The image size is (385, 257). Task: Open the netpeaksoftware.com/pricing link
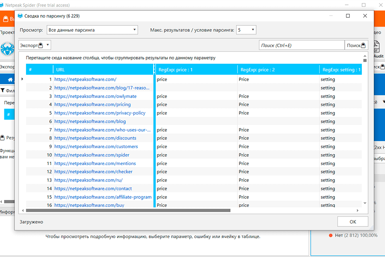[93, 104]
